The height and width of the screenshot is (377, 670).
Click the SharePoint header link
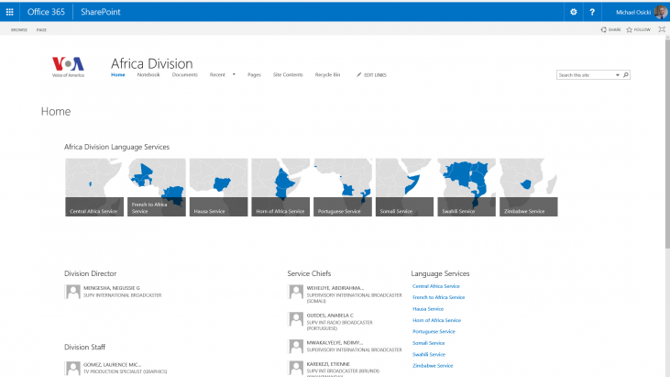(101, 12)
